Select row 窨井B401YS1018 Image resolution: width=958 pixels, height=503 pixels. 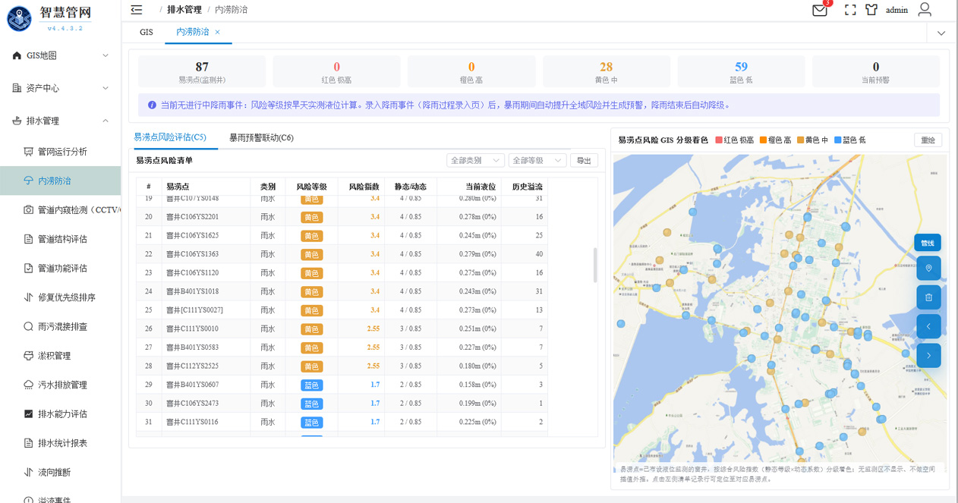click(x=342, y=291)
